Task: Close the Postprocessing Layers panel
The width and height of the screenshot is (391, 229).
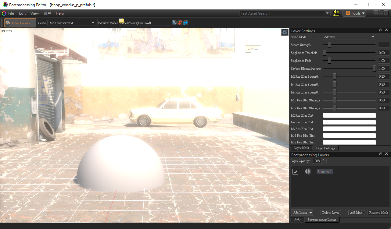Action: (386, 154)
